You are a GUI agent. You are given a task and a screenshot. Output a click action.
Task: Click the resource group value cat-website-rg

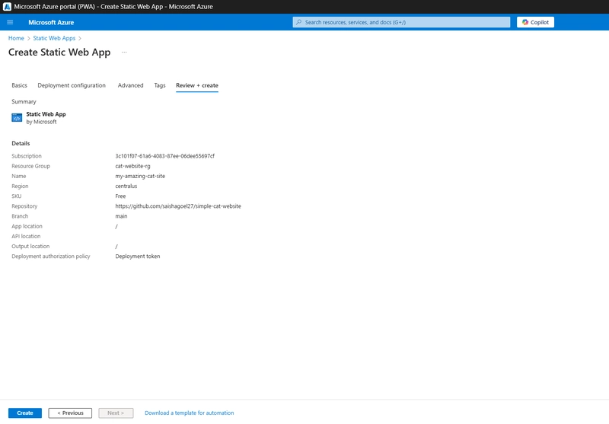click(x=132, y=166)
